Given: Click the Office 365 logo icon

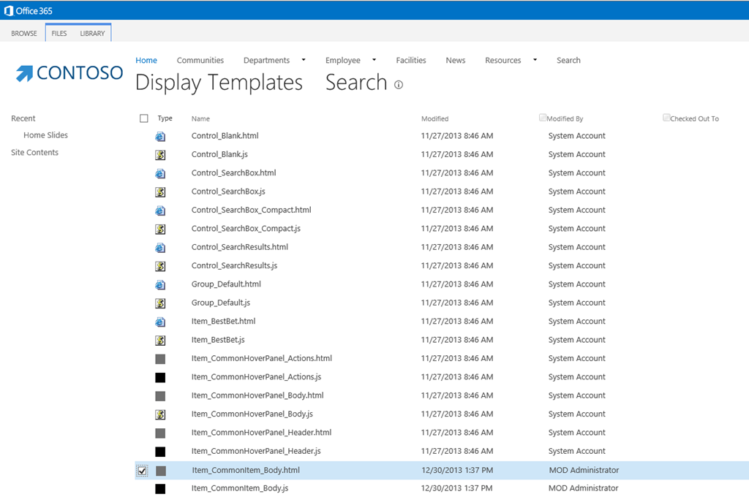Looking at the screenshot, I should pos(9,10).
